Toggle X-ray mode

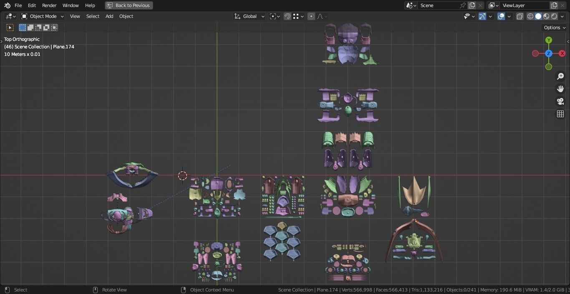[520, 16]
